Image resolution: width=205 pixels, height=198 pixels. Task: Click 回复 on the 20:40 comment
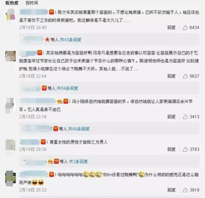click(171, 28)
